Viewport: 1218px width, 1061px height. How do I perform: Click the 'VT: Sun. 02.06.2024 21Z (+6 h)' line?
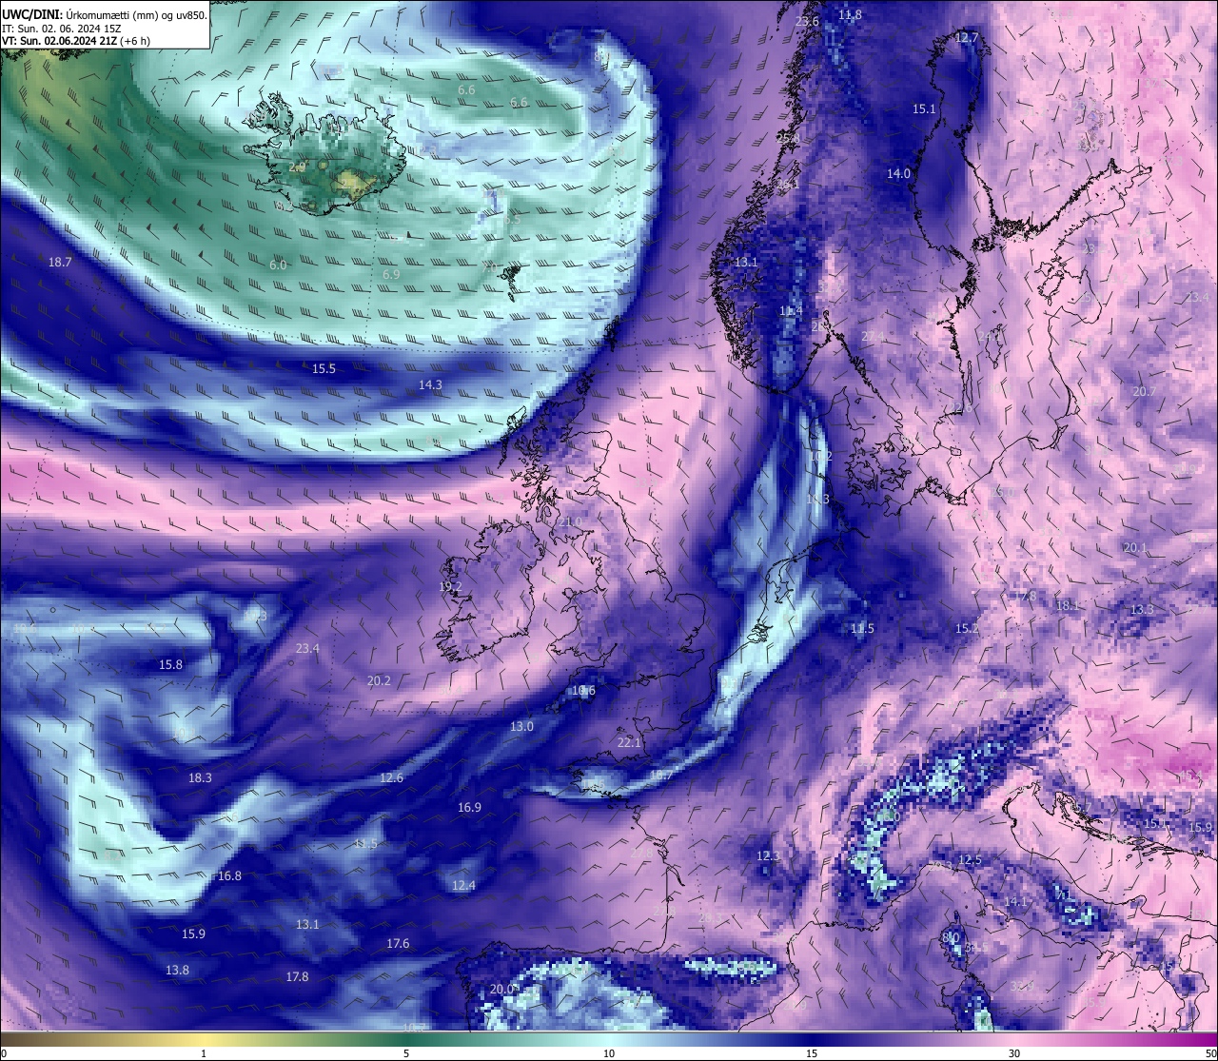tap(76, 41)
